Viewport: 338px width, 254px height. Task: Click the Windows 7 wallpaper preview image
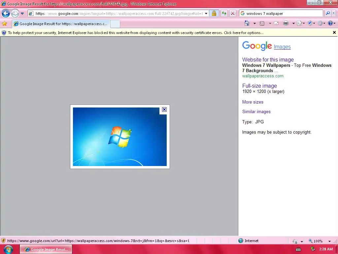coord(119,137)
